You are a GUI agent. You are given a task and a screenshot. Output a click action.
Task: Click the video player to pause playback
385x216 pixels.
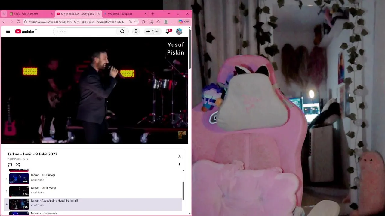tap(94, 90)
